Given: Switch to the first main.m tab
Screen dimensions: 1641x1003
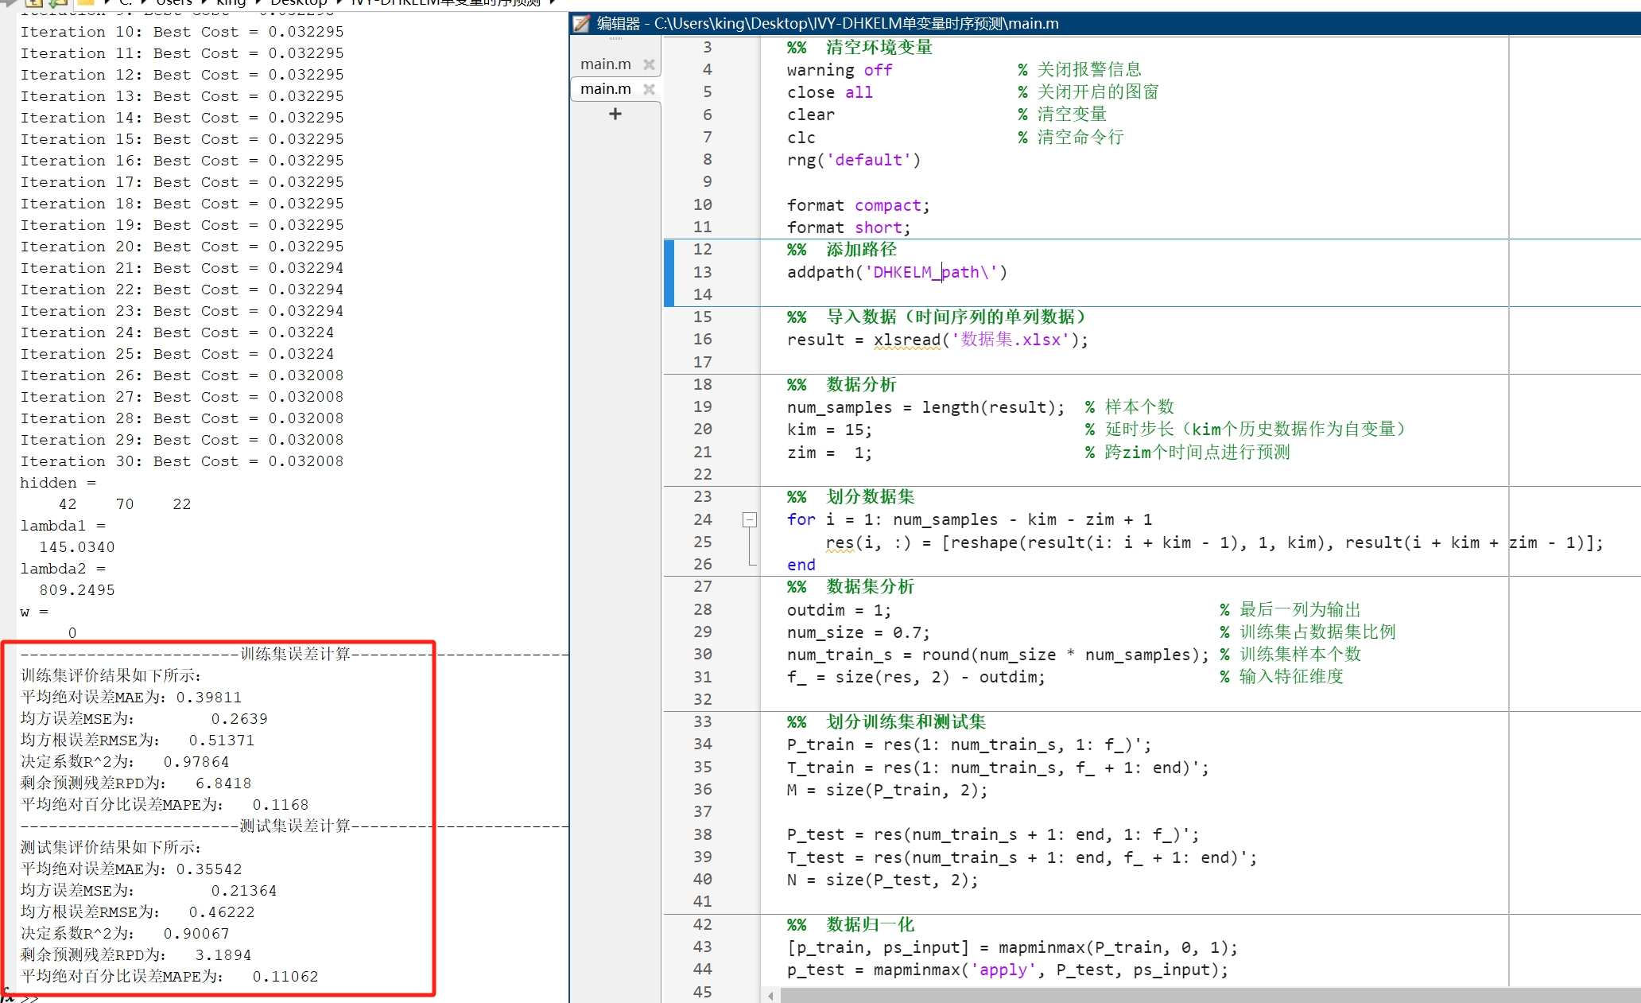Looking at the screenshot, I should [605, 64].
